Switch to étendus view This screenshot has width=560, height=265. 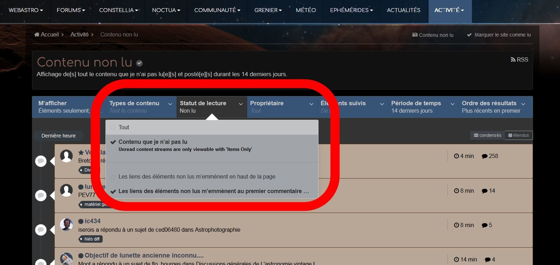(519, 135)
